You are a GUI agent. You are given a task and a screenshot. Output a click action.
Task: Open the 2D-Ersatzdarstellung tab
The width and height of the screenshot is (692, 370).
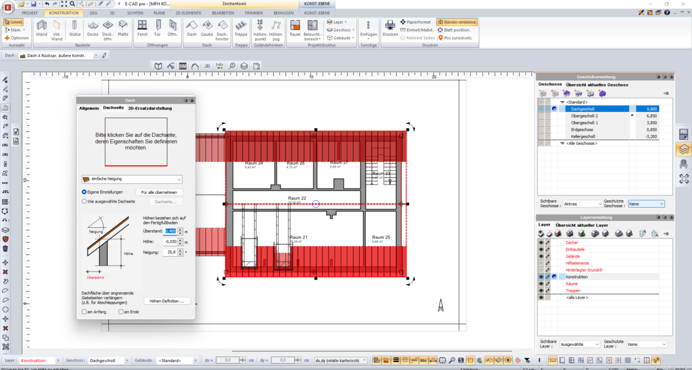pyautogui.click(x=150, y=108)
